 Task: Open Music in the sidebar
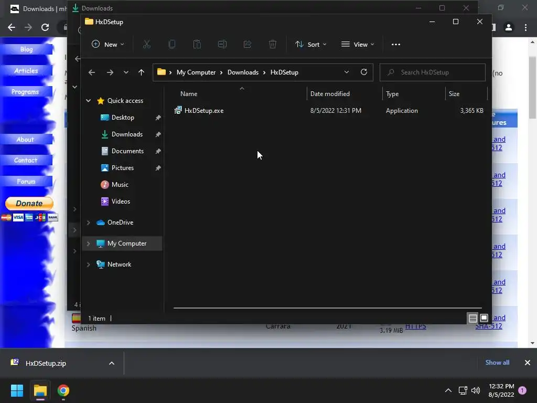click(x=120, y=185)
